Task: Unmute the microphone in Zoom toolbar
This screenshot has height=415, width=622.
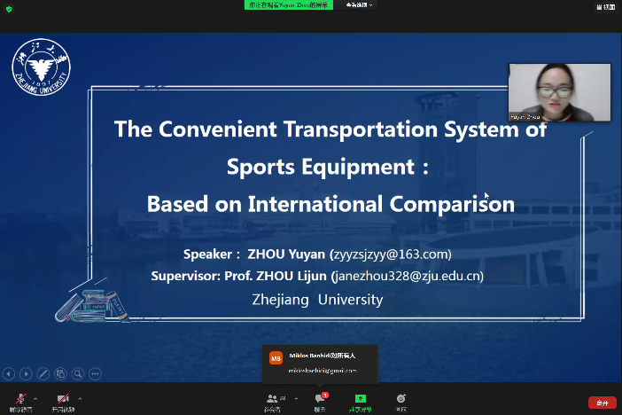Action: 16,400
